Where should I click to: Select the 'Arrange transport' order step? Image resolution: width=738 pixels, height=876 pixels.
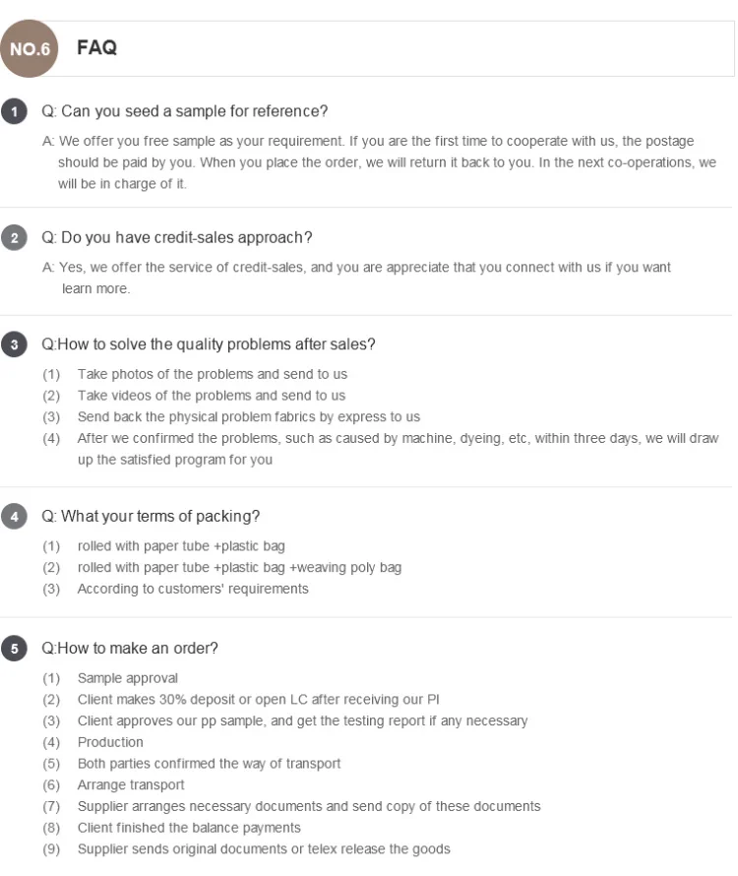coord(131,784)
